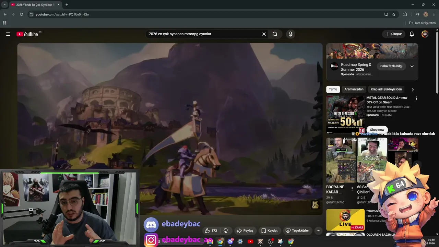439x247 pixels.
Task: Open Chrome media controls icon
Action: 417,14
